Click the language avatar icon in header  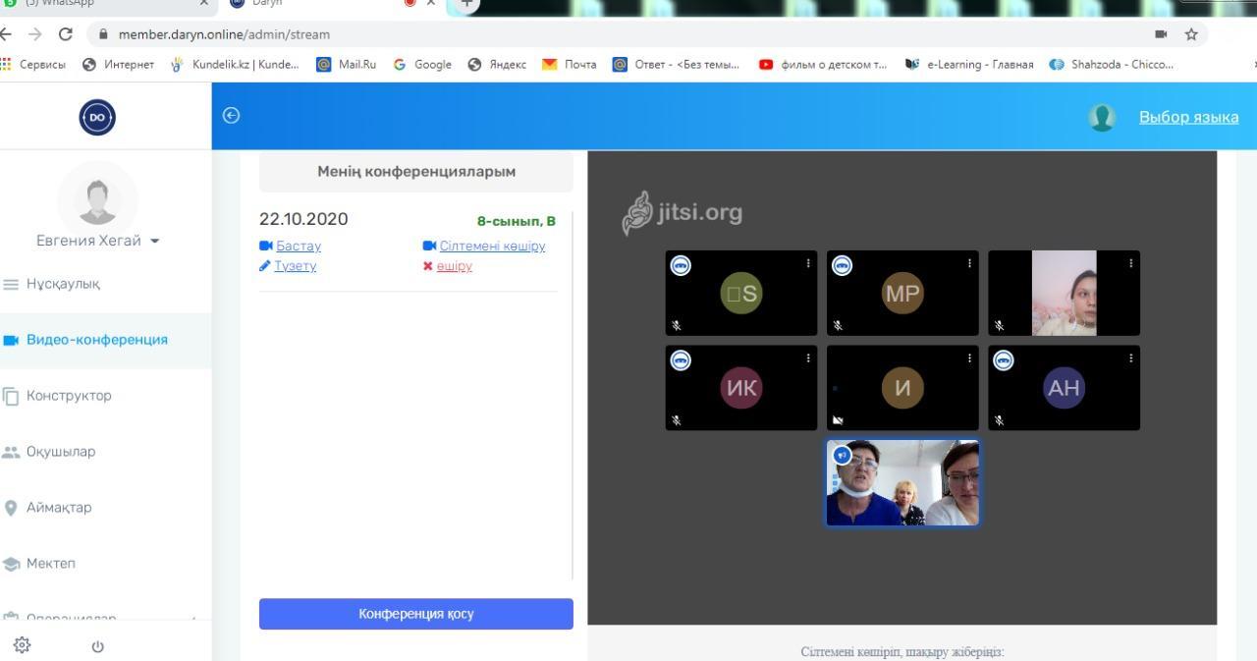point(1102,117)
